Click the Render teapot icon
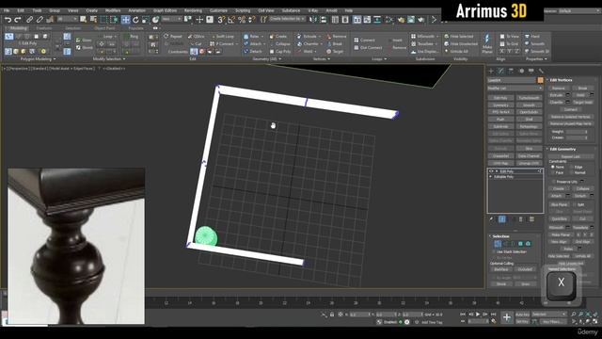 tap(421, 20)
